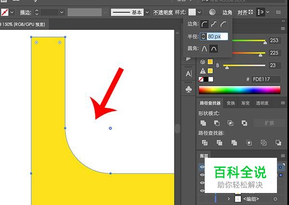The width and height of the screenshot is (289, 205).
Task: Click the Unite shape mode icon
Action: point(203,123)
